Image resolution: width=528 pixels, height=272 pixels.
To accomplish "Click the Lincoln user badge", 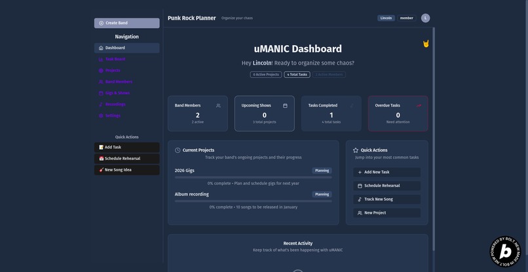I will tap(386, 18).
